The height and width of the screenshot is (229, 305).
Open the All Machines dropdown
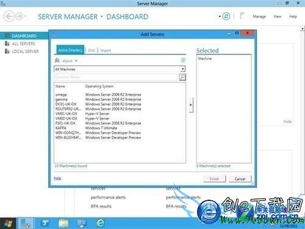[x=120, y=69]
